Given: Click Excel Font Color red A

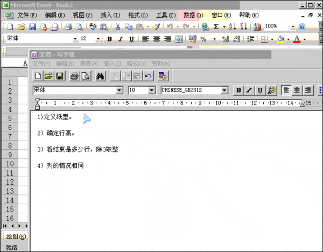Looking at the screenshot, I should click(x=297, y=39).
